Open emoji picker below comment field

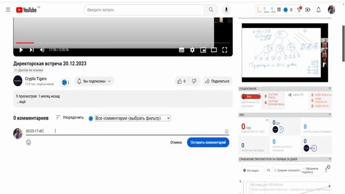coord(29,142)
